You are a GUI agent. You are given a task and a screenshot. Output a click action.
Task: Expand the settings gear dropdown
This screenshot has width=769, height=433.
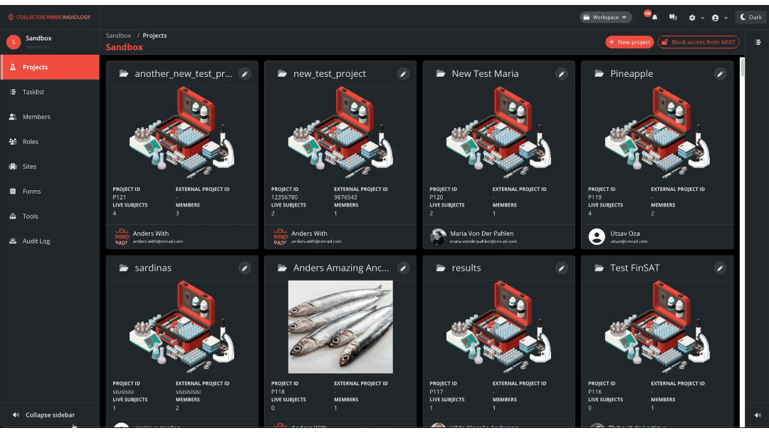[695, 17]
